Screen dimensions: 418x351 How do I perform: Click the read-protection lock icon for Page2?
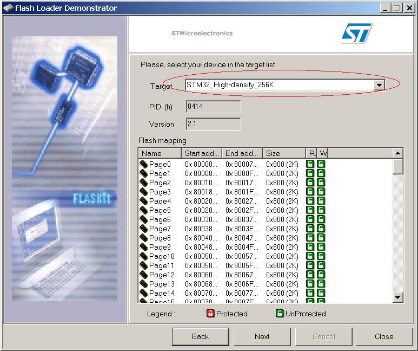pyautogui.click(x=310, y=183)
